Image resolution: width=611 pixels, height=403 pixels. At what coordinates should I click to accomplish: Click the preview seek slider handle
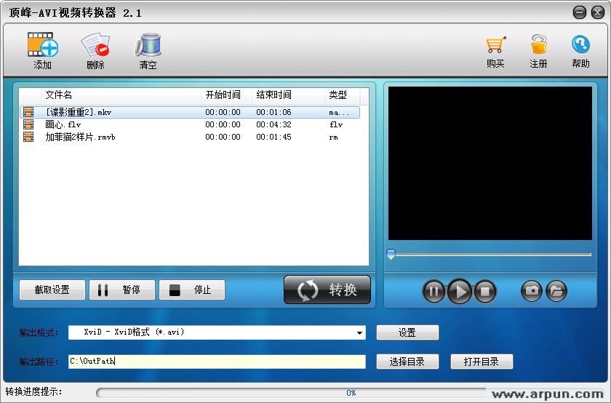(391, 255)
